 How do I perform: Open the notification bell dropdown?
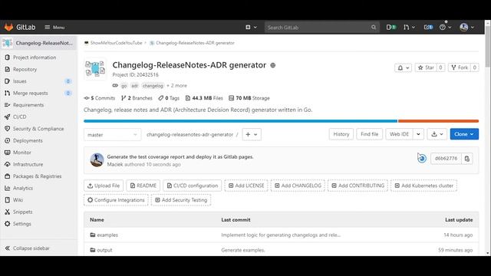pyautogui.click(x=403, y=67)
